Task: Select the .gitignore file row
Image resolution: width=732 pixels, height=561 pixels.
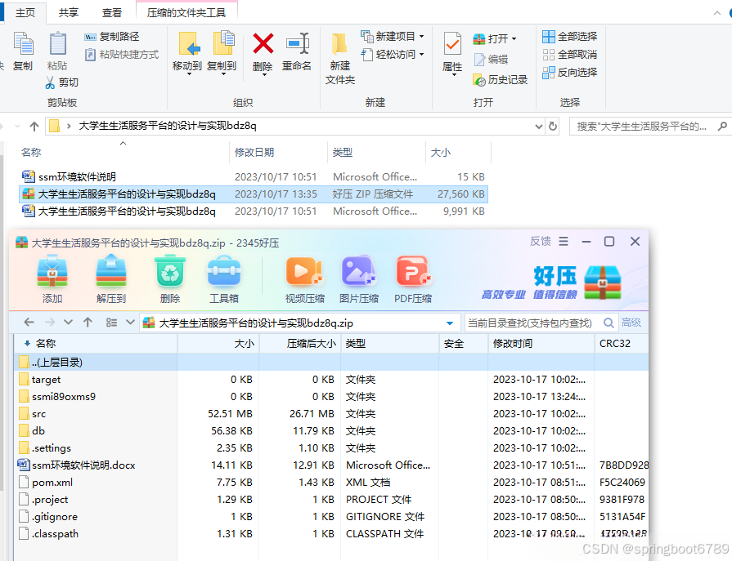Action: 331,517
